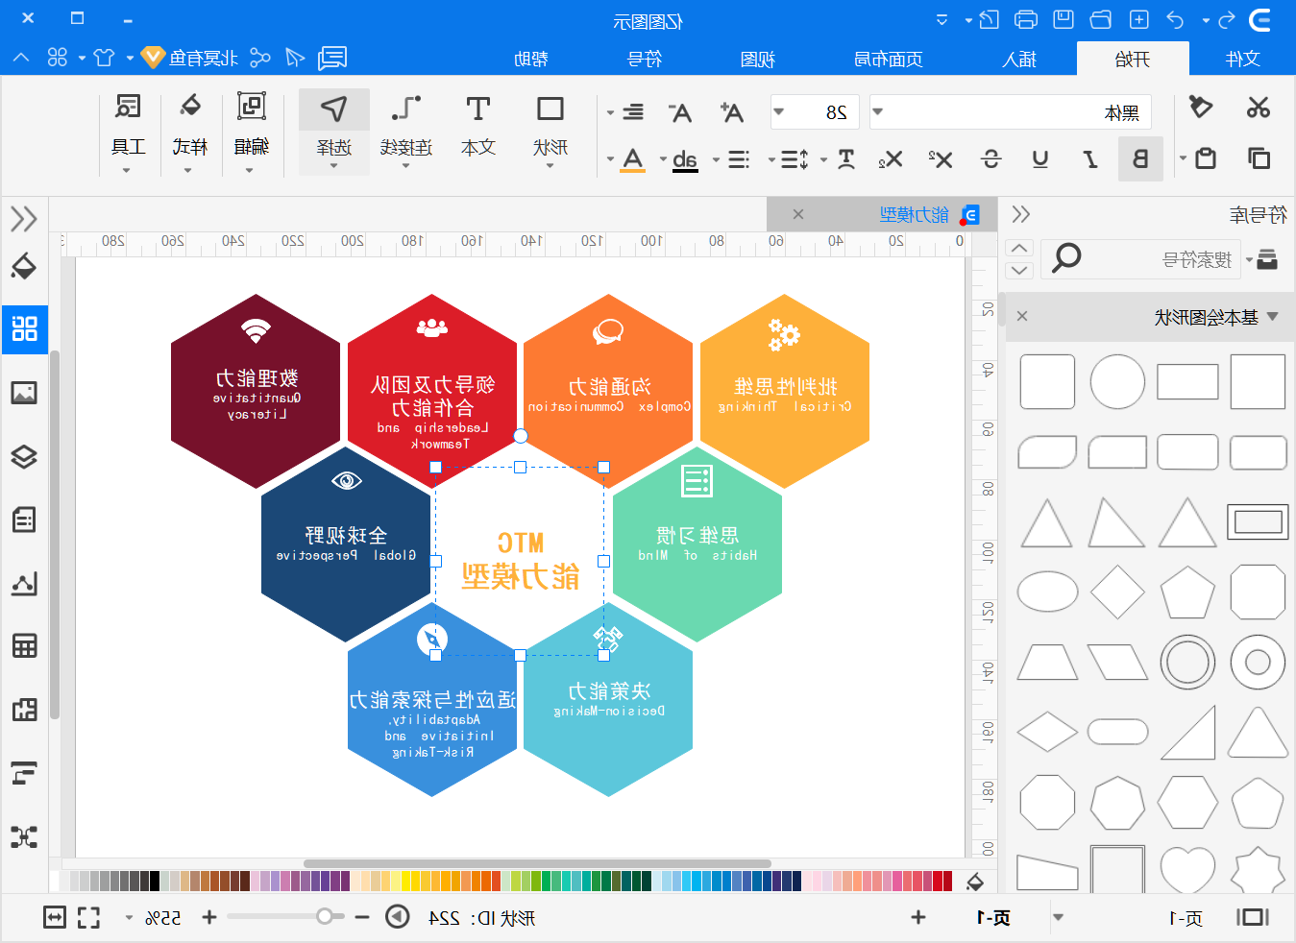The height and width of the screenshot is (943, 1296).
Task: Toggle Underline formatting
Action: click(x=1039, y=158)
